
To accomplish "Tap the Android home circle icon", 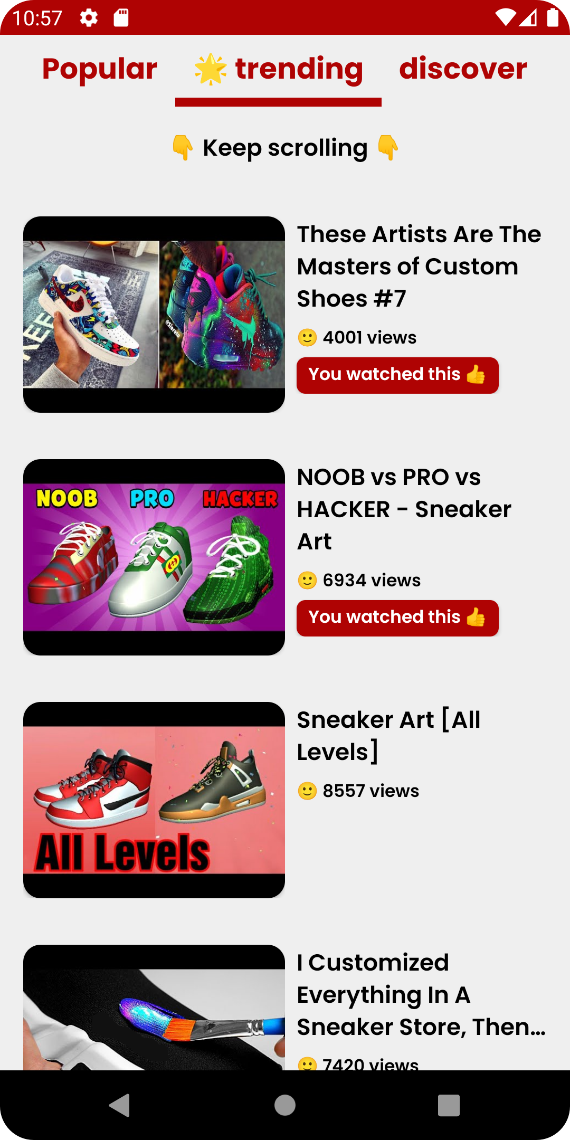I will pyautogui.click(x=285, y=1105).
